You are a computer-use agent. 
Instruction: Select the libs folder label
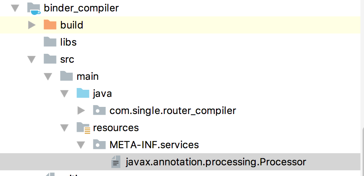click(x=68, y=42)
